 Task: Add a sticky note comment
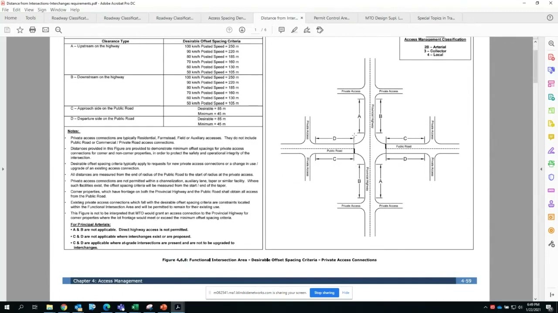tap(282, 30)
